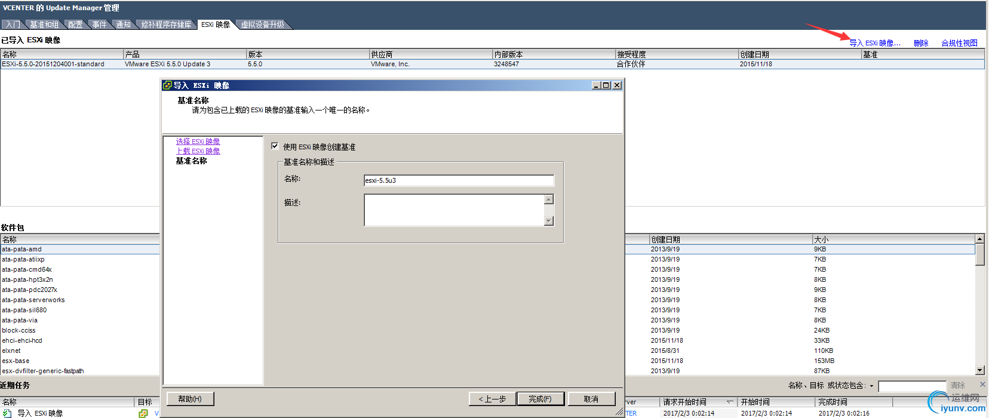
Task: Sort recent tasks by 开始时间 column
Action: [776, 402]
